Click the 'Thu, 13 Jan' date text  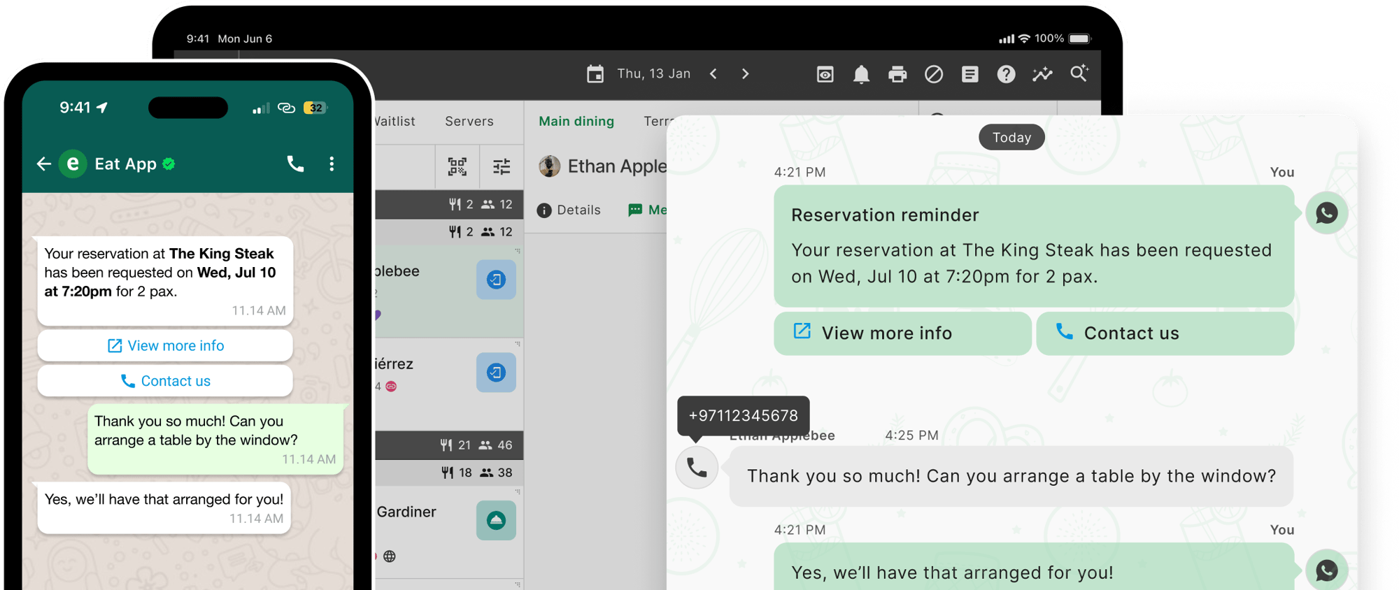653,73
